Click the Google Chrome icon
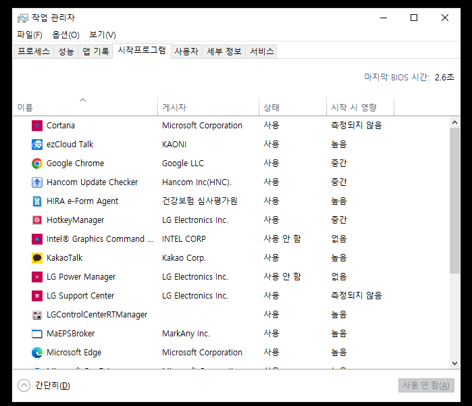This screenshot has height=406, width=472. 37,163
